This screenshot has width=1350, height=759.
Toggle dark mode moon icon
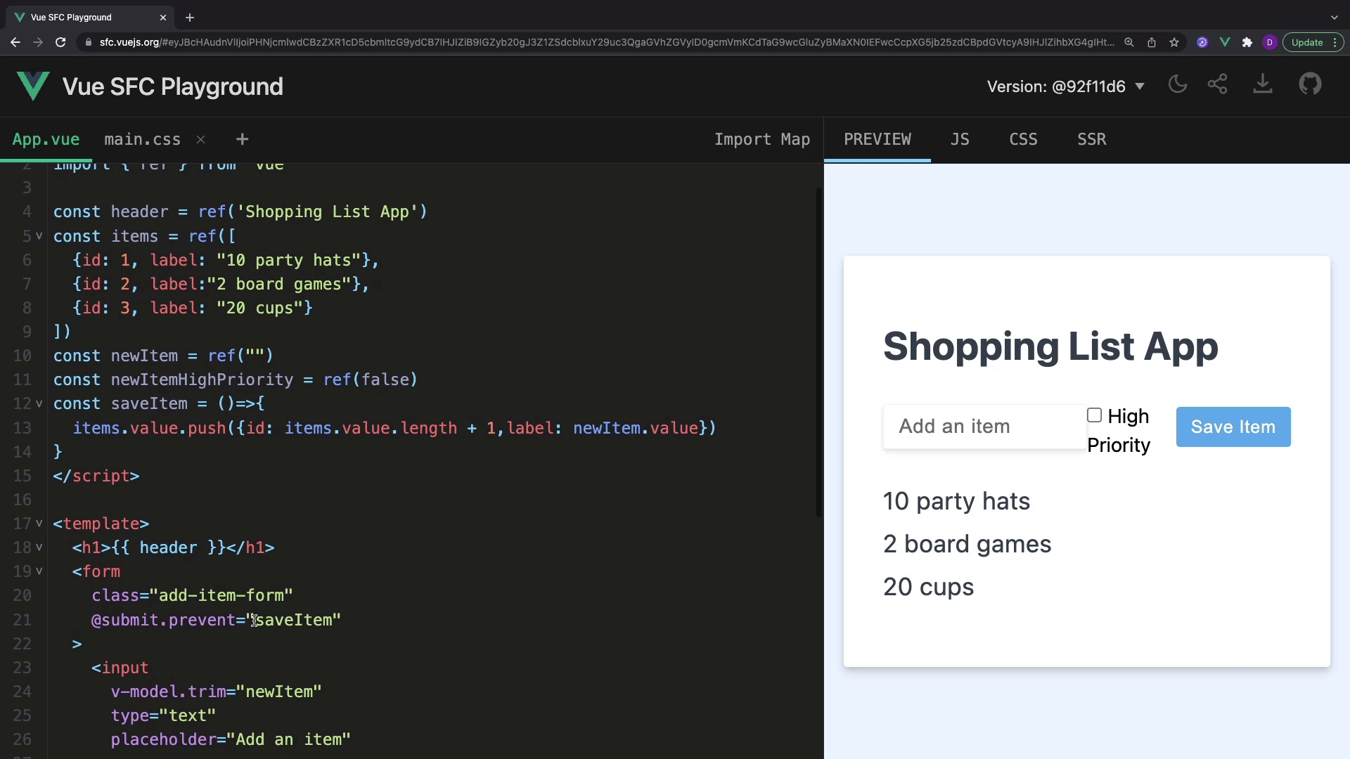click(1177, 85)
